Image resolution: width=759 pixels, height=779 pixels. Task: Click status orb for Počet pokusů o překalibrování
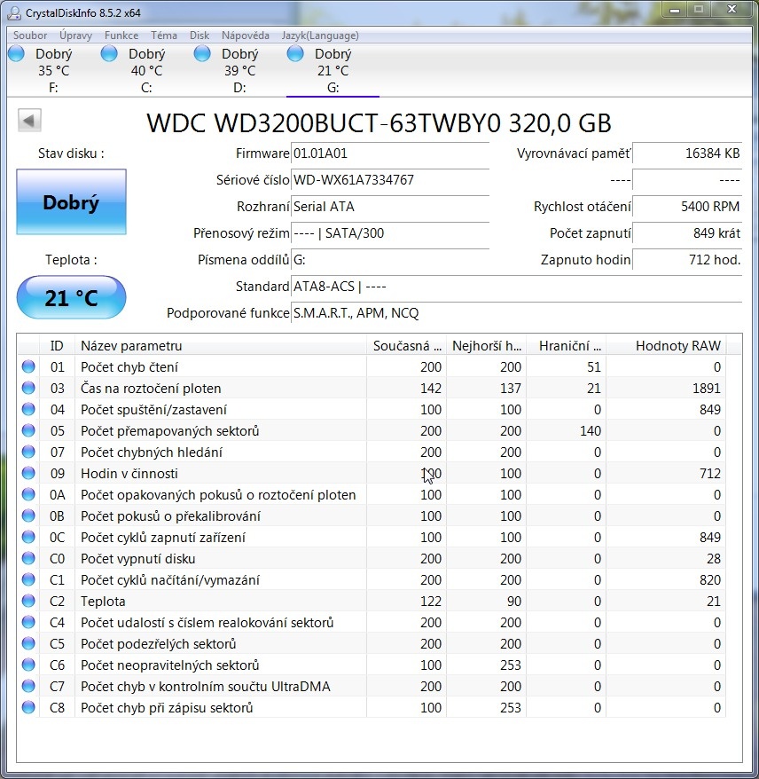28,516
